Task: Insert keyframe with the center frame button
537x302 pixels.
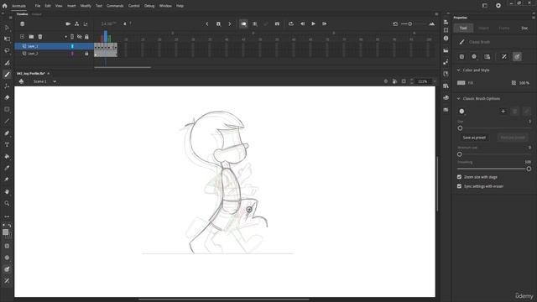Action: coord(218,24)
